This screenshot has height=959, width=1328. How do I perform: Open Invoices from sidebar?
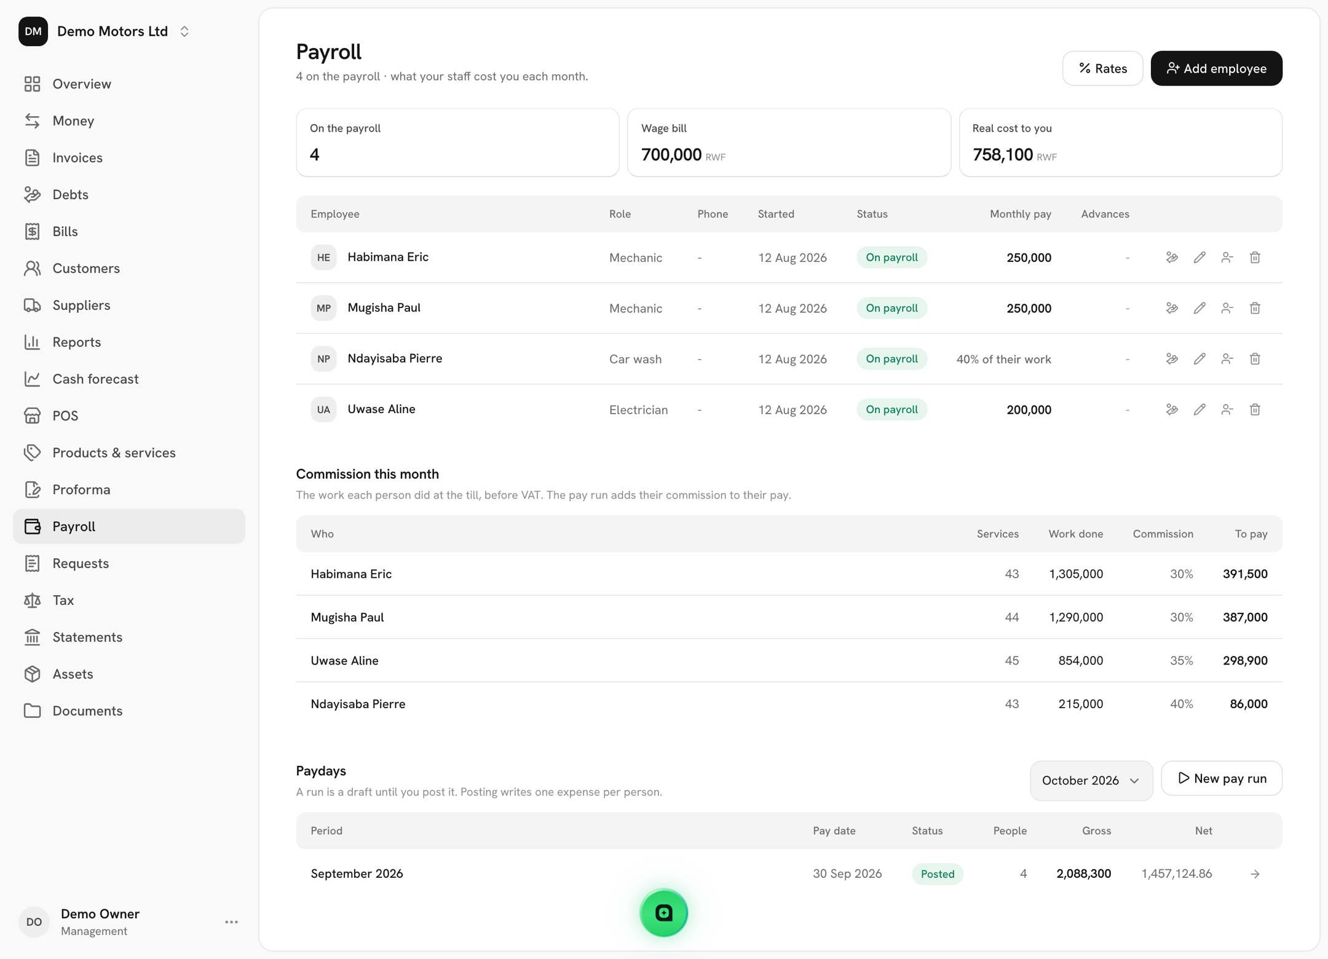(x=129, y=157)
